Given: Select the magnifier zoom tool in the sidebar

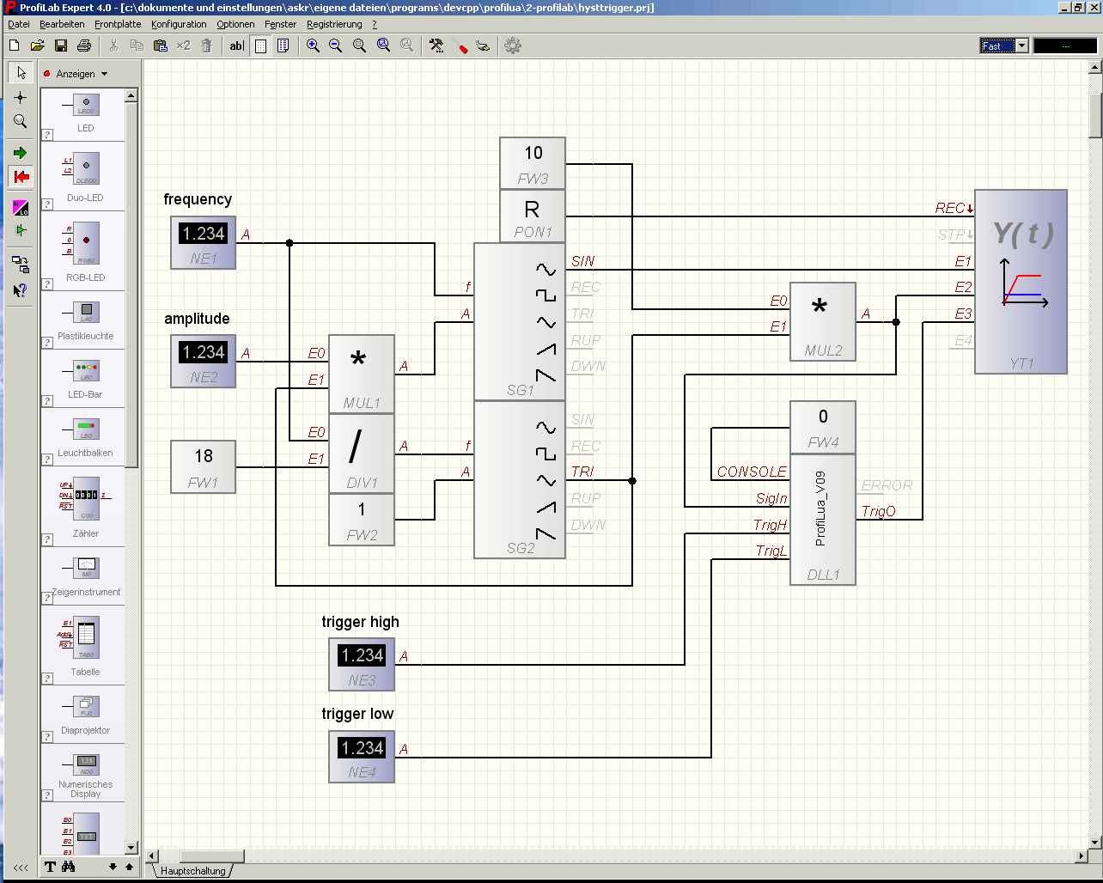Looking at the screenshot, I should (19, 121).
